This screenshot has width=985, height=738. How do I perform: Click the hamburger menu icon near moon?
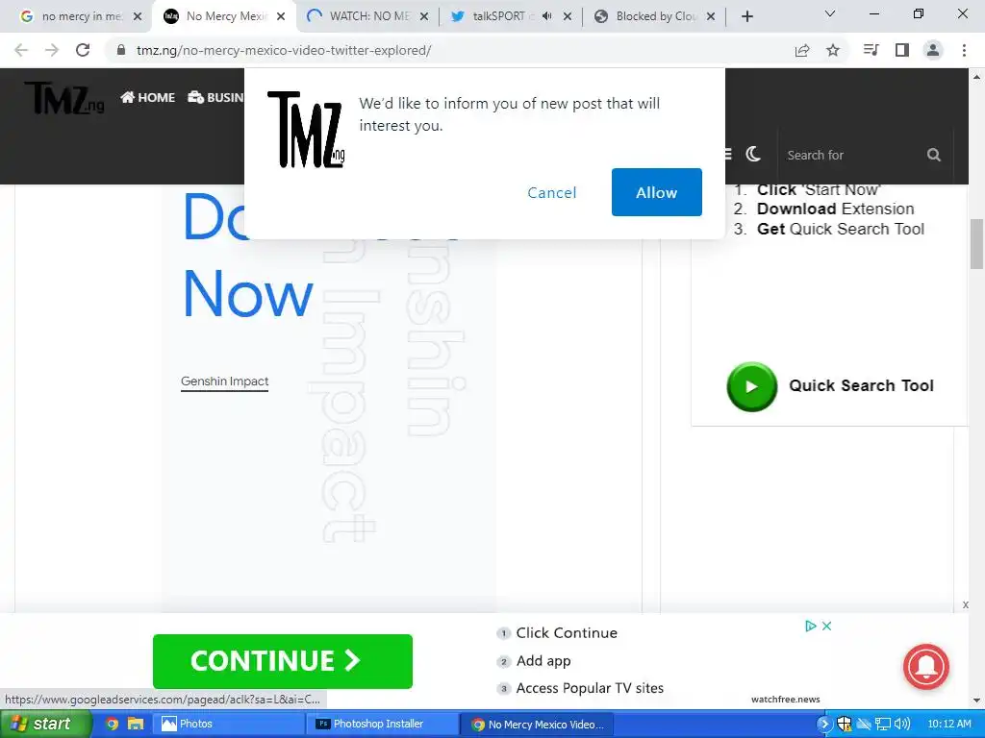(x=728, y=154)
